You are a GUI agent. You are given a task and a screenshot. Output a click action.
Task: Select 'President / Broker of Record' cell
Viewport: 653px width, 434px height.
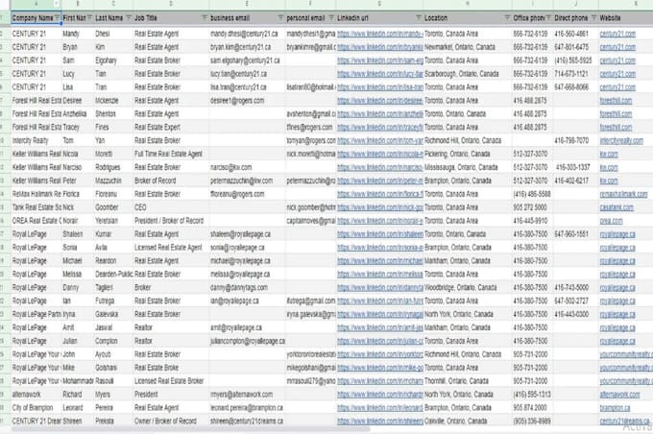[171, 221]
